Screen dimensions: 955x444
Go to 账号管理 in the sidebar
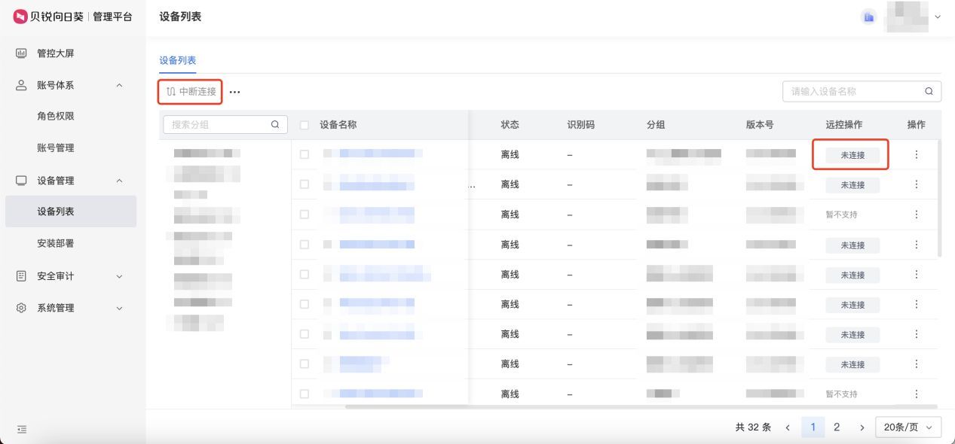coord(56,147)
